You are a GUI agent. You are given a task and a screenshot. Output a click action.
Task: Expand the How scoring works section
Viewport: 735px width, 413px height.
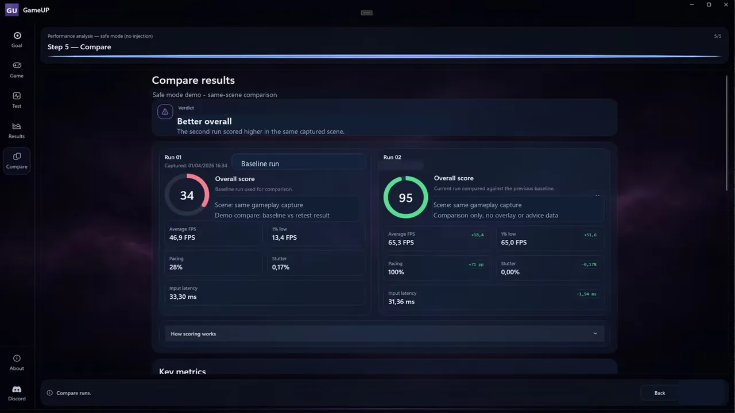[385, 333]
